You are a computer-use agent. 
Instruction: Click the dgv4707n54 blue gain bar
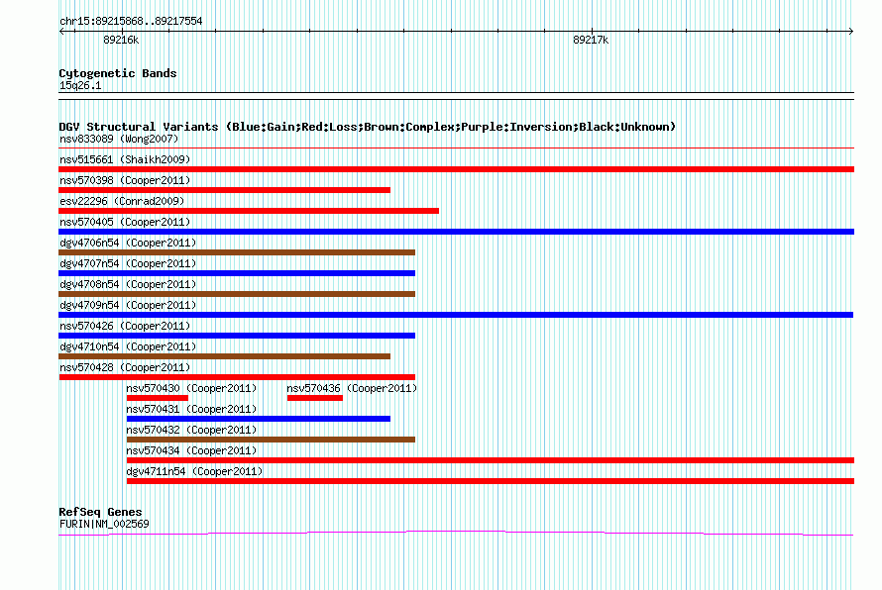237,273
